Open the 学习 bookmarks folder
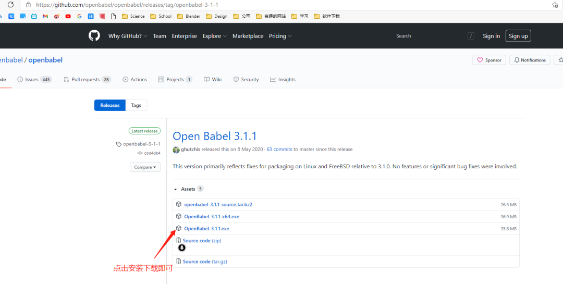The height and width of the screenshot is (298, 563). click(x=300, y=16)
